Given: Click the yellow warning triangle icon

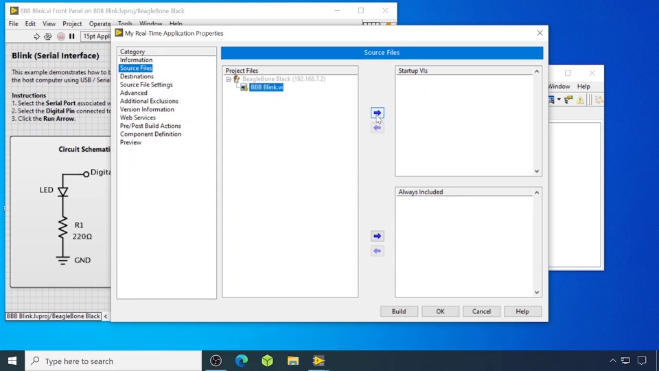Looking at the screenshot, I should pos(580,100).
